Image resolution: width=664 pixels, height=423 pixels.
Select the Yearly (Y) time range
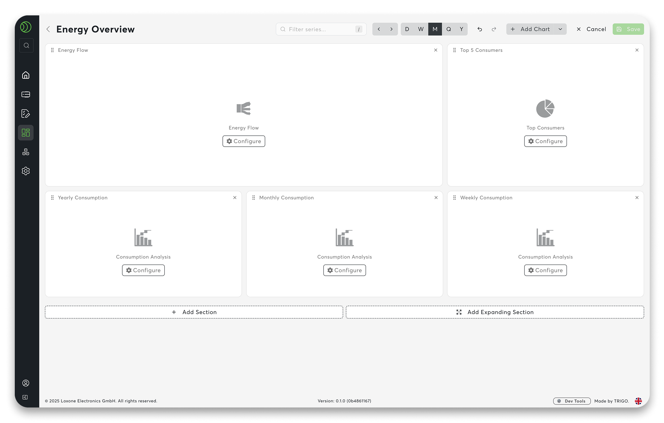461,29
